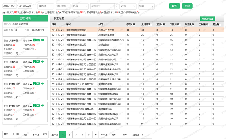Click 上一页 next to 首页
Image resolution: width=226 pixels, height=139 pixels.
15,134
